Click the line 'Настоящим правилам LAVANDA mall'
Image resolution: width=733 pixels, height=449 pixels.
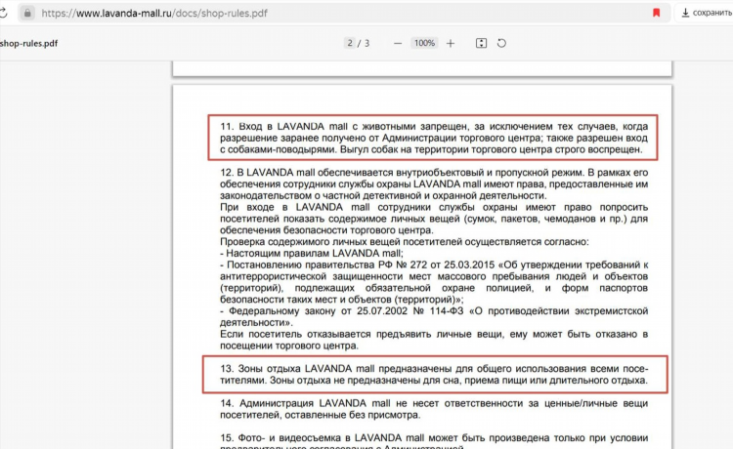[312, 254]
